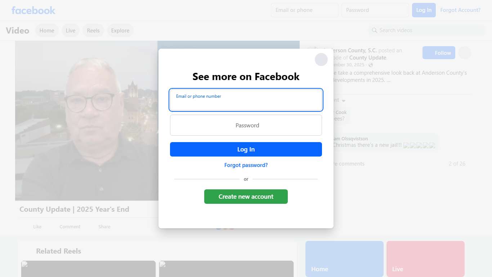Open Comment on the video
Image resolution: width=492 pixels, height=277 pixels.
(70, 227)
